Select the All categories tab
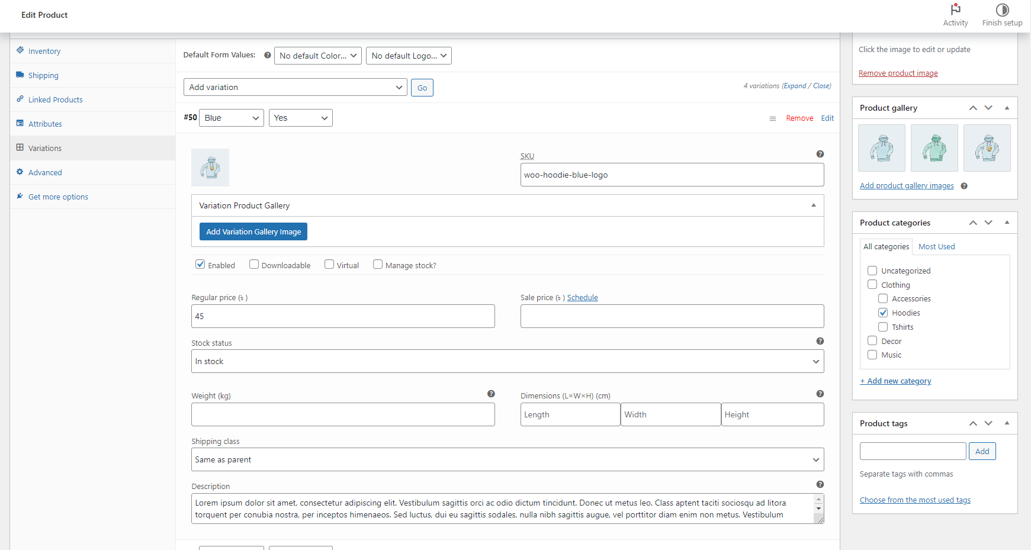1031x550 pixels. 886,246
